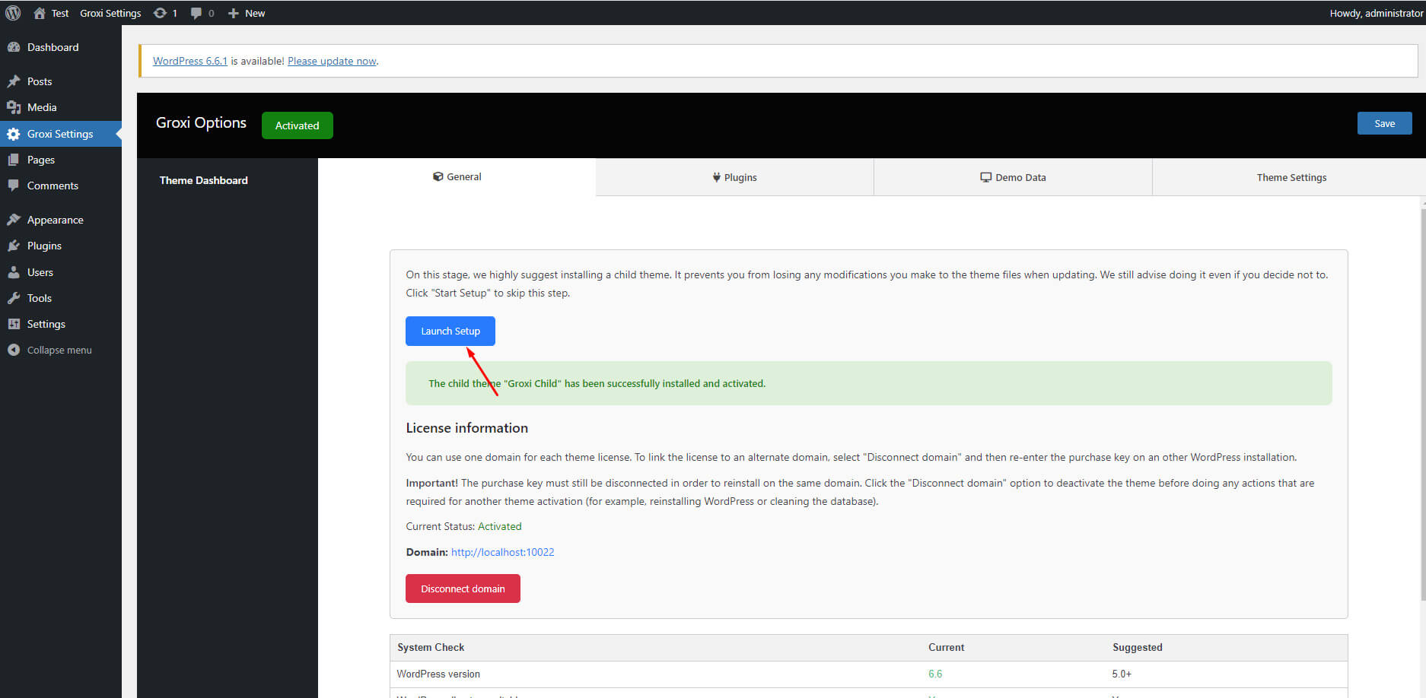Viewport: 1426px width, 698px height.
Task: Click the page vertical scrollbar
Action: [x=1423, y=403]
